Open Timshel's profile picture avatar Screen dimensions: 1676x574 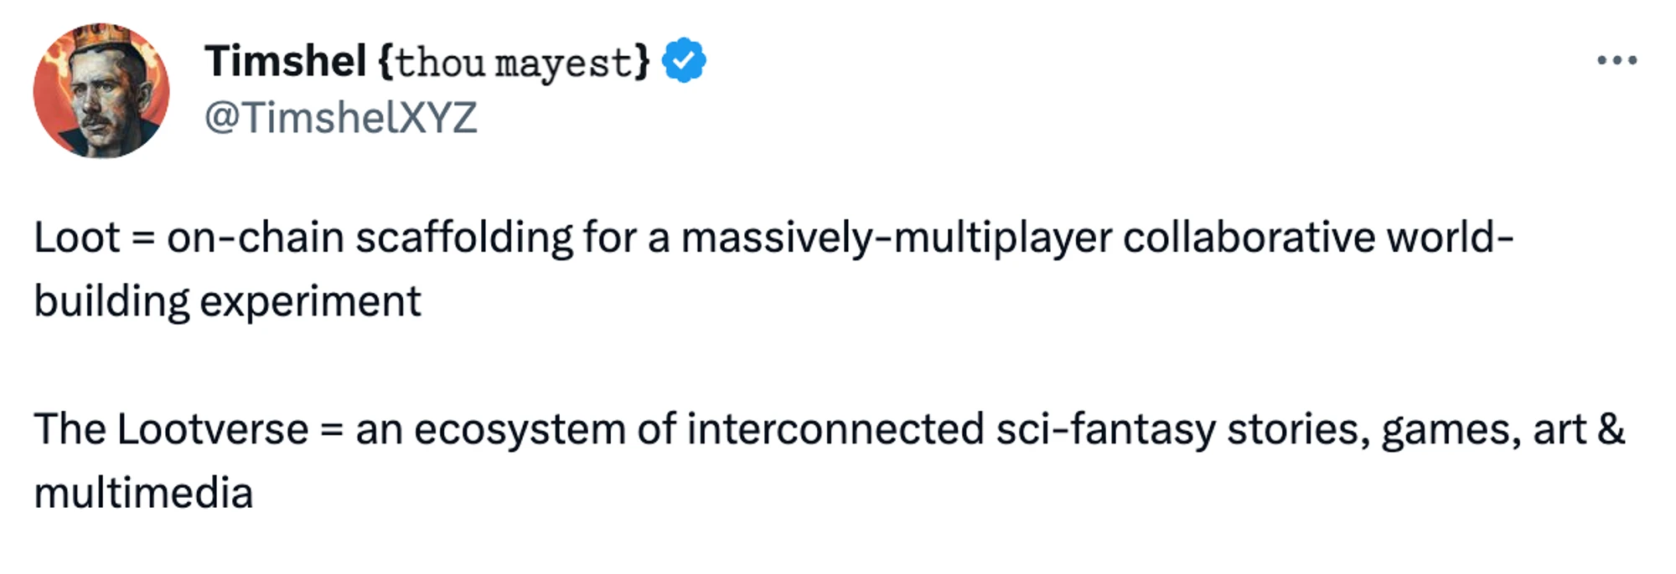coord(101,90)
